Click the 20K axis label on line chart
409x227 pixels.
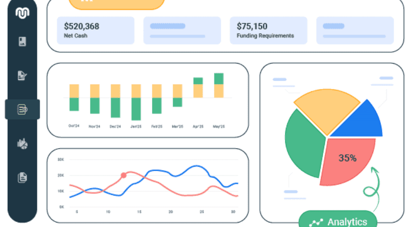pos(61,175)
